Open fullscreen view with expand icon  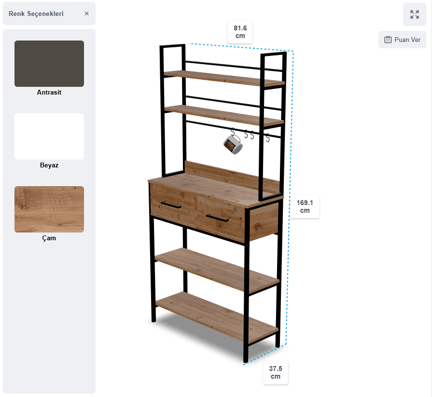tap(414, 14)
